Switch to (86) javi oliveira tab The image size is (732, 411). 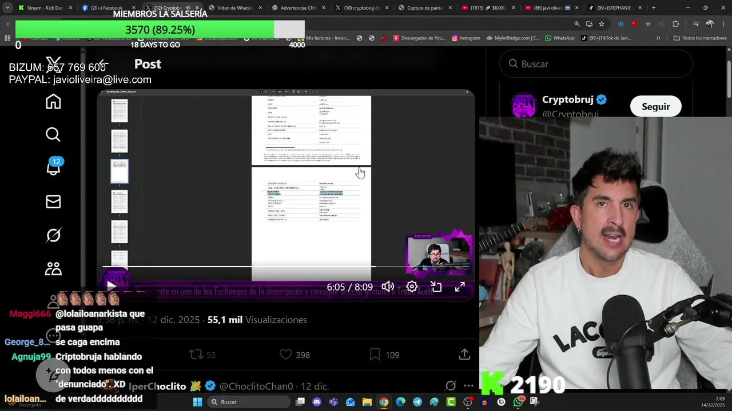pos(552,8)
